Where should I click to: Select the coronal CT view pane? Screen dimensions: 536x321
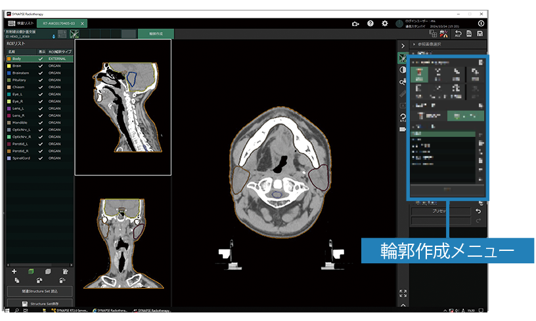[123, 242]
